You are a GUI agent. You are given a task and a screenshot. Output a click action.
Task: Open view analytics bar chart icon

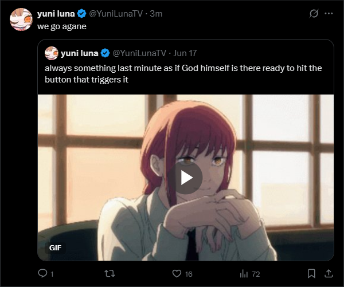pyautogui.click(x=244, y=274)
